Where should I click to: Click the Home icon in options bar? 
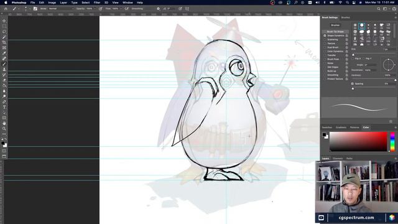coord(6,9)
